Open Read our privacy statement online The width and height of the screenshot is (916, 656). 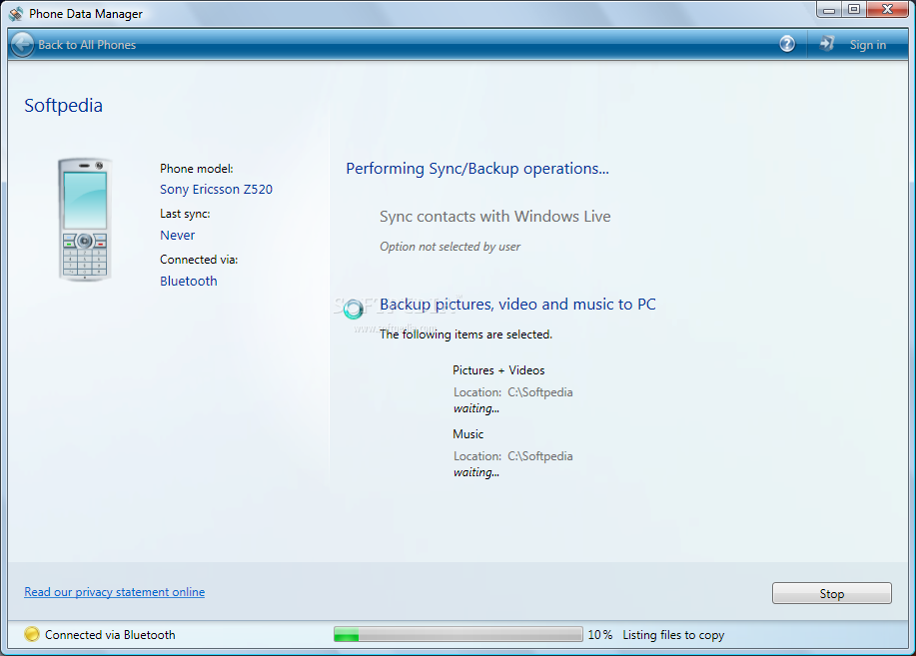pos(115,592)
